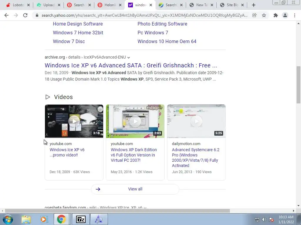Bookmark this page with the star
The image size is (301, 225).
coord(264,15)
